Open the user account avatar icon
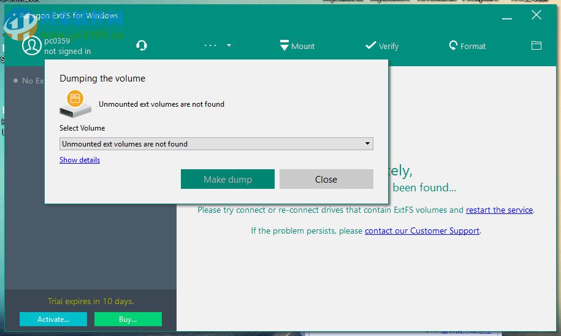The image size is (561, 336). pyautogui.click(x=31, y=45)
